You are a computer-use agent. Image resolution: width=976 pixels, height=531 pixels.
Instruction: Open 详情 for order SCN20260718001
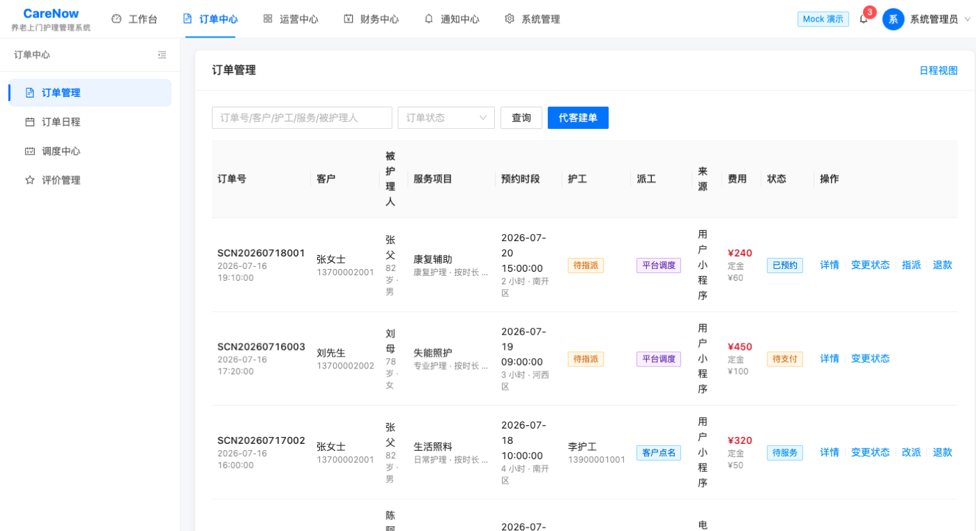pyautogui.click(x=830, y=265)
